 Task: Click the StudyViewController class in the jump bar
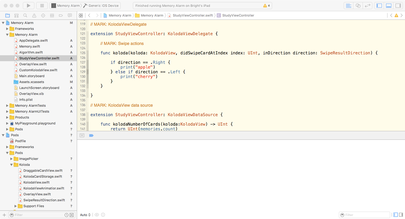[x=236, y=15]
